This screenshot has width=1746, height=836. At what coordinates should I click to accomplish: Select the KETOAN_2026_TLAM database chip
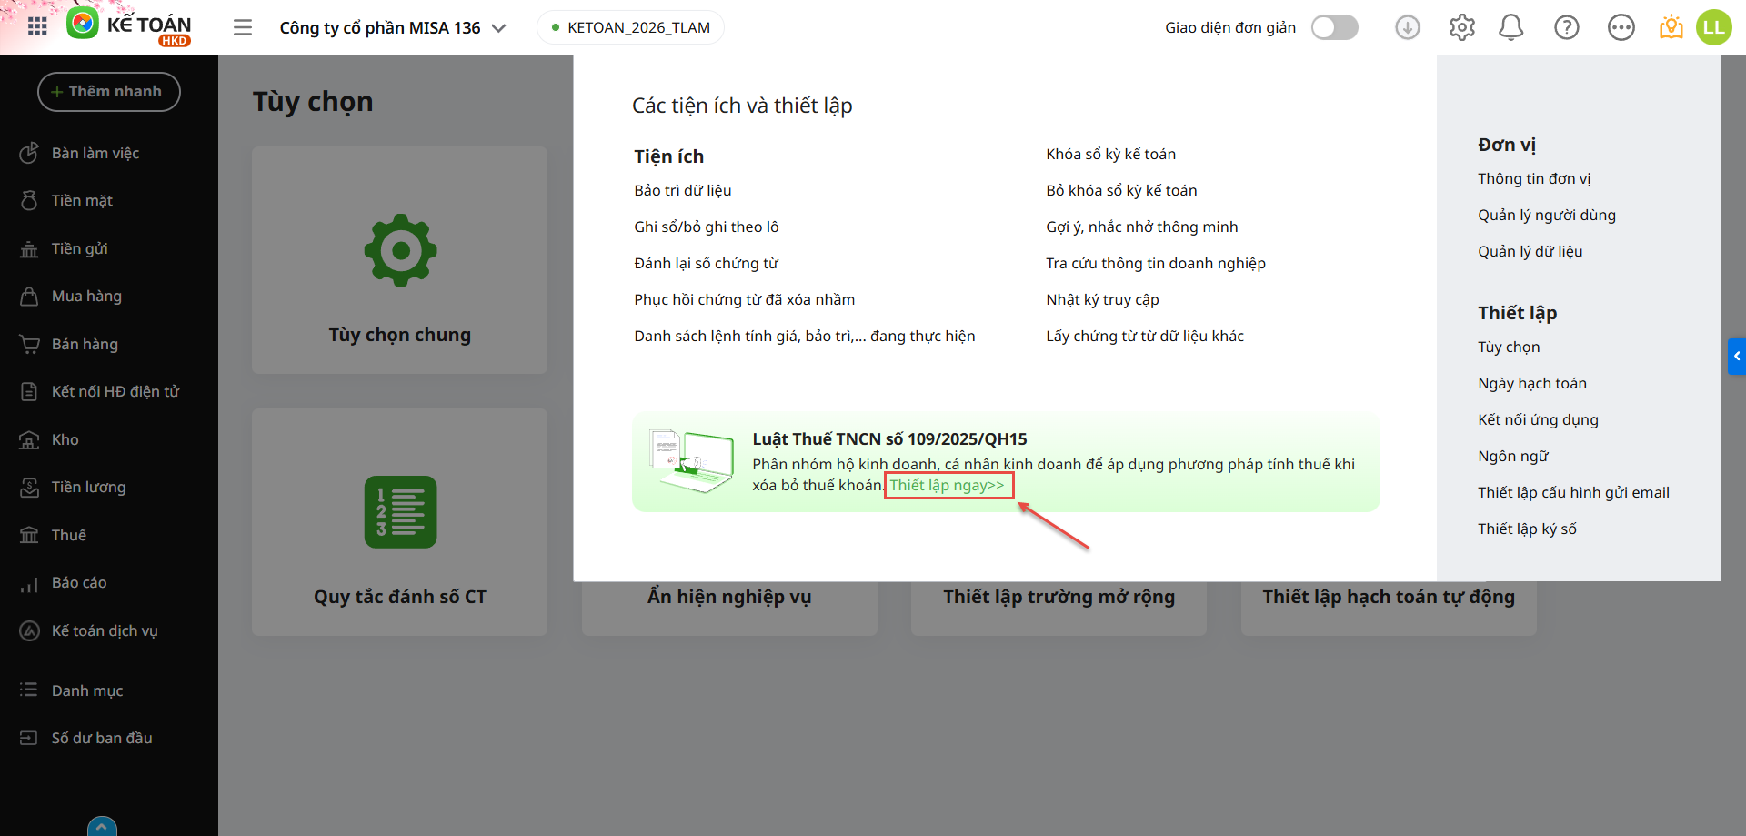(630, 27)
